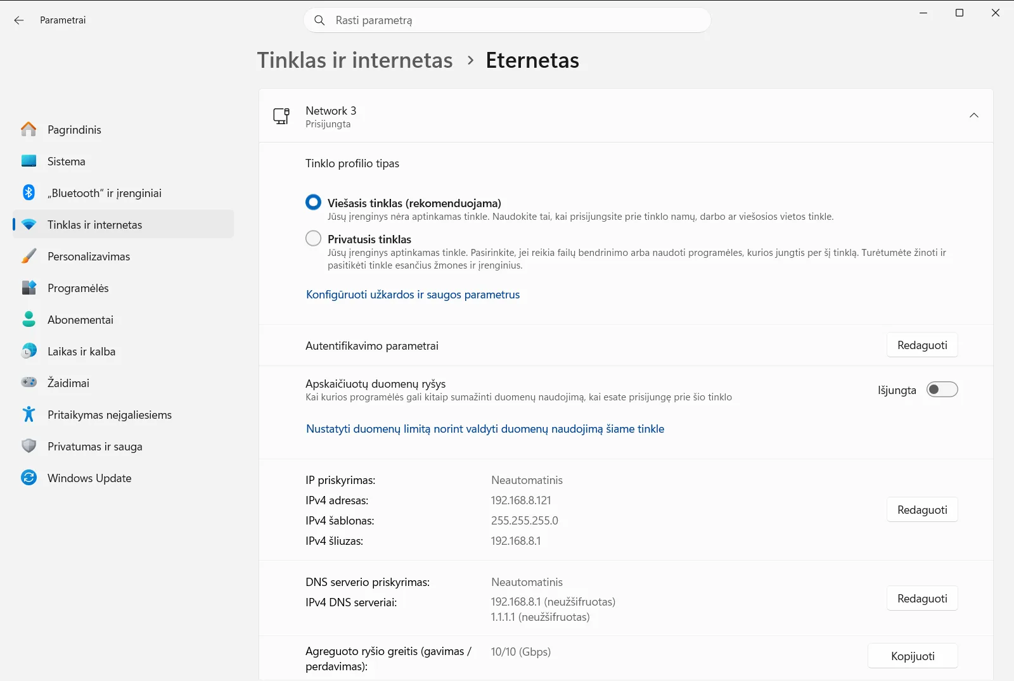Image resolution: width=1014 pixels, height=681 pixels.
Task: Click the Windows Update refresh icon
Action: 29,478
